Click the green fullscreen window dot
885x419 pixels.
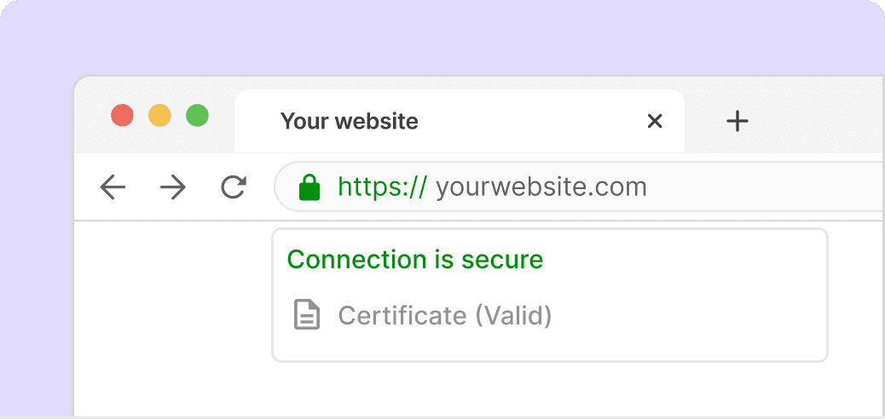coord(198,116)
